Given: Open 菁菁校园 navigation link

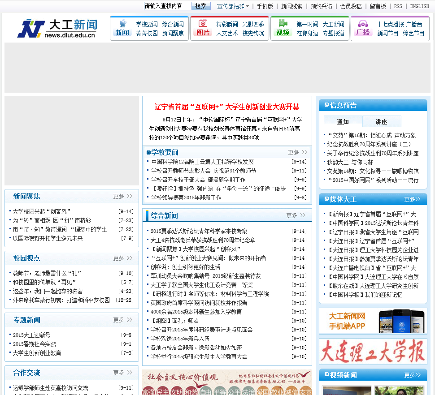Looking at the screenshot, I should pyautogui.click(x=147, y=33).
